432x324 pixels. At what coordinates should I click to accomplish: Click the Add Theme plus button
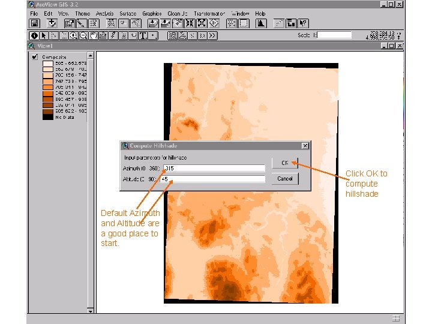coord(52,23)
